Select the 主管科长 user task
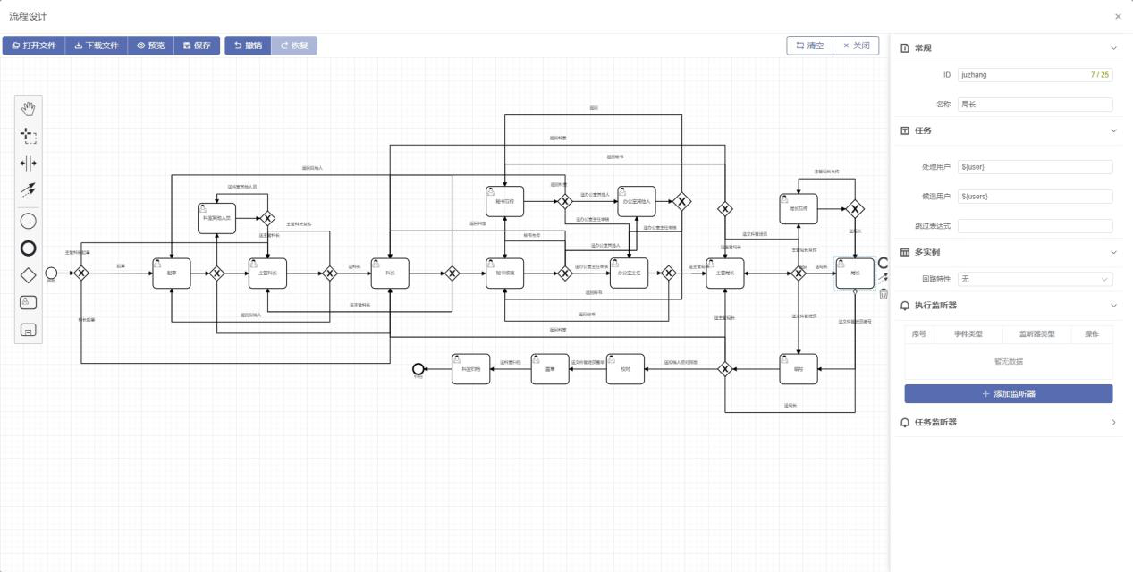1133x572 pixels. click(267, 273)
